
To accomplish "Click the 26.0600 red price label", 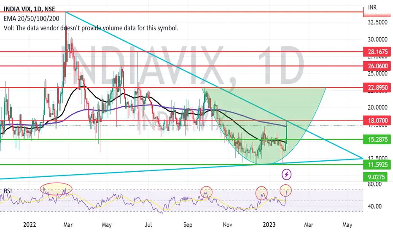I will pyautogui.click(x=377, y=66).
